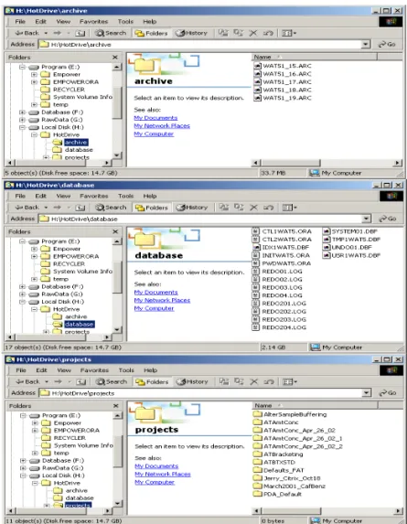Click Move To icon in archive window toolbar
Image resolution: width=407 pixels, height=524 pixels.
click(223, 33)
